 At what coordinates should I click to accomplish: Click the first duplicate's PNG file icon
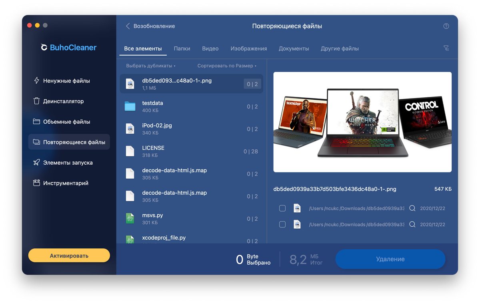tap(297, 208)
